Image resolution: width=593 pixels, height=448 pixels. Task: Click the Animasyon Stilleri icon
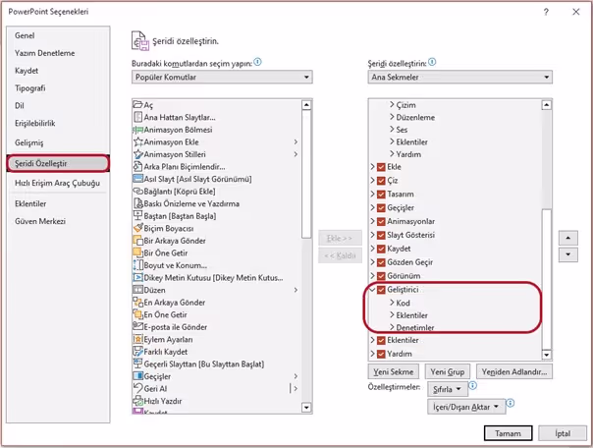tap(138, 154)
